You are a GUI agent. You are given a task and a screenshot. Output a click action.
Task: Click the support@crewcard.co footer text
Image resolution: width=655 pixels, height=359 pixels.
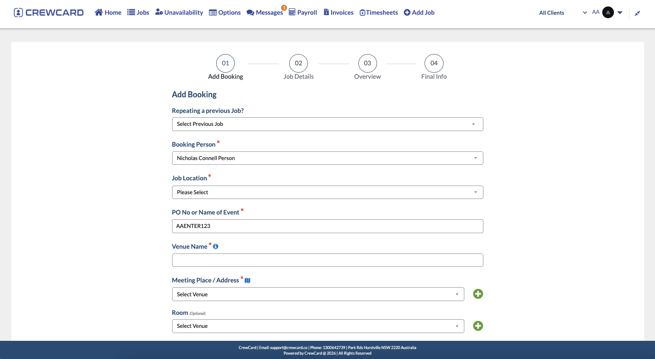pos(289,348)
